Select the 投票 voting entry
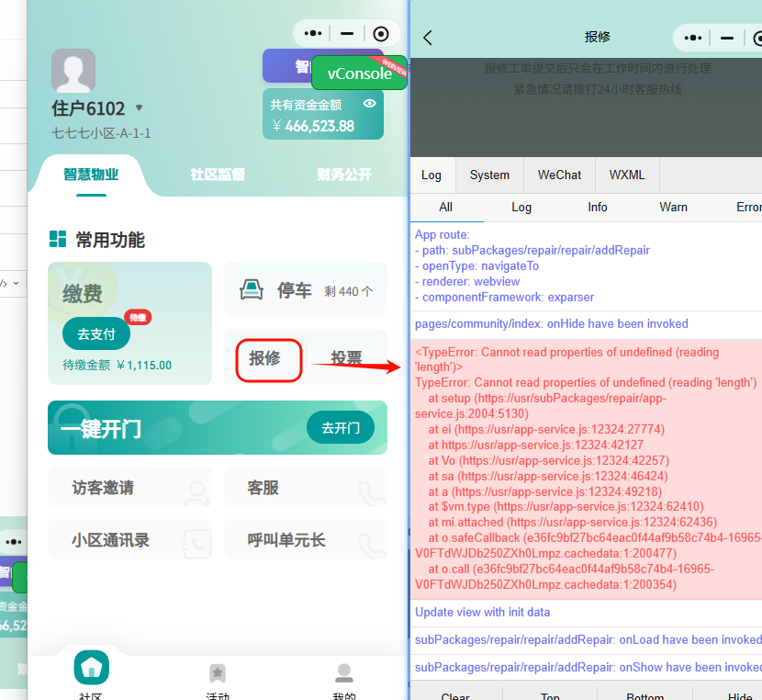The width and height of the screenshot is (762, 700). [x=346, y=360]
